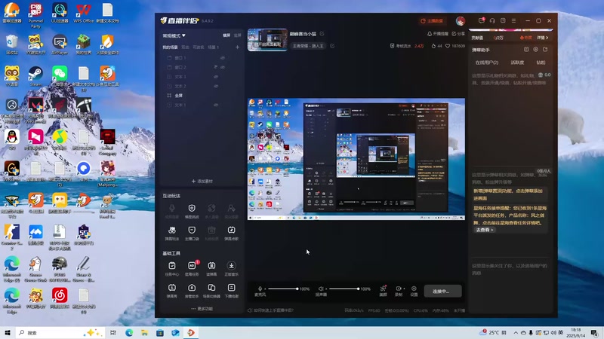604x339 pixels.
Task: Expand 更多功能 more tools
Action: [202, 309]
